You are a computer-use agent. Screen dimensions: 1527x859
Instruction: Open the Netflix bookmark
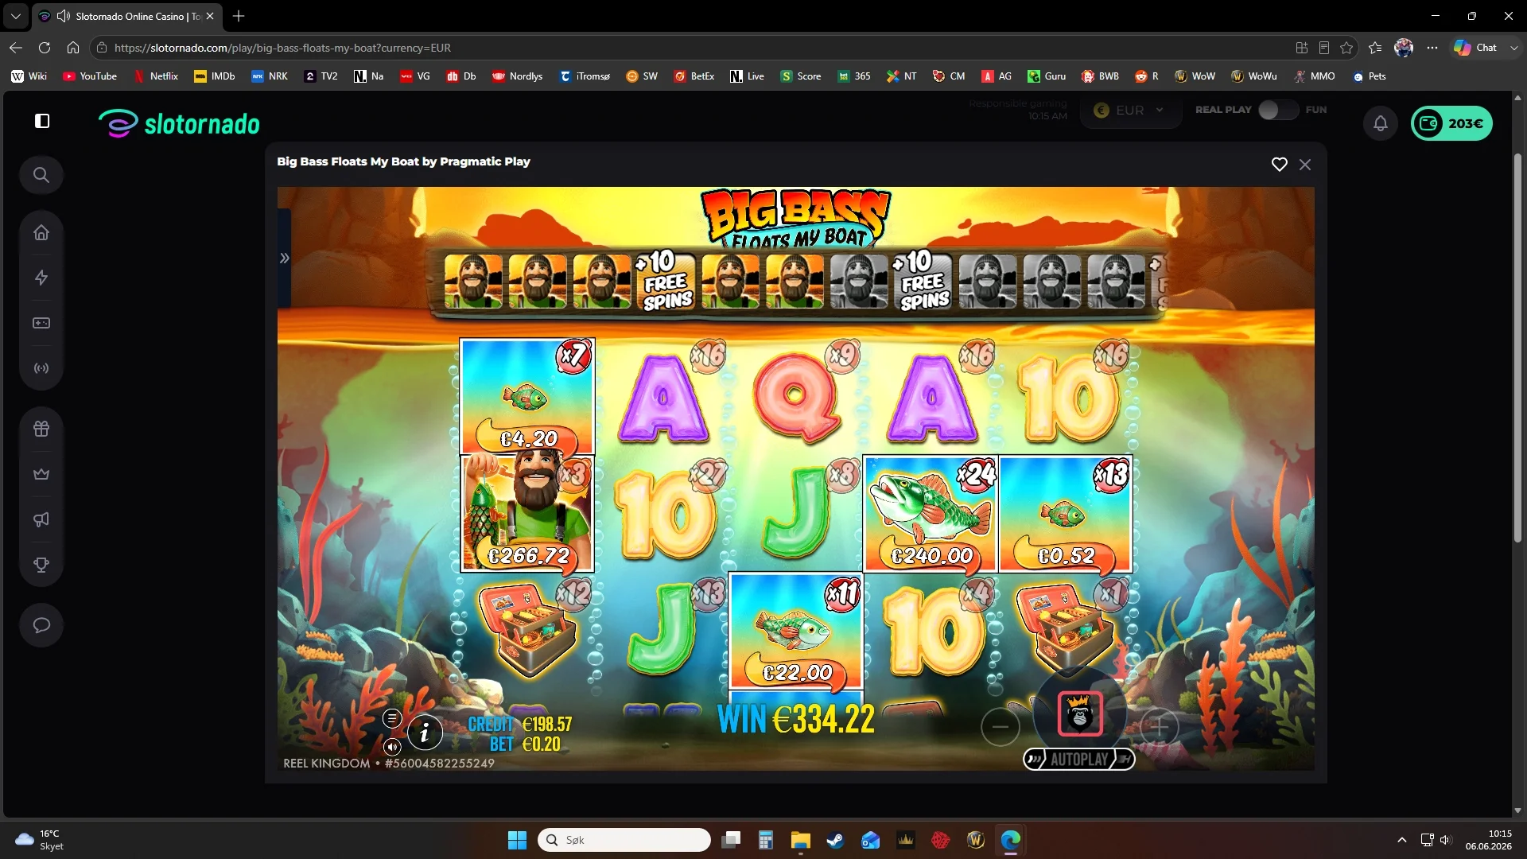click(155, 76)
